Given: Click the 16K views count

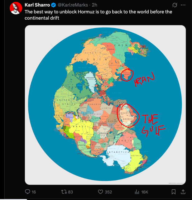Looking at the screenshot, I should (x=145, y=192).
